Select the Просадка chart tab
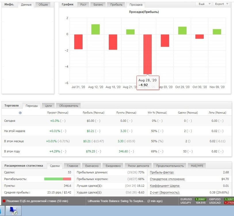The image size is (234, 216). [x=136, y=5]
